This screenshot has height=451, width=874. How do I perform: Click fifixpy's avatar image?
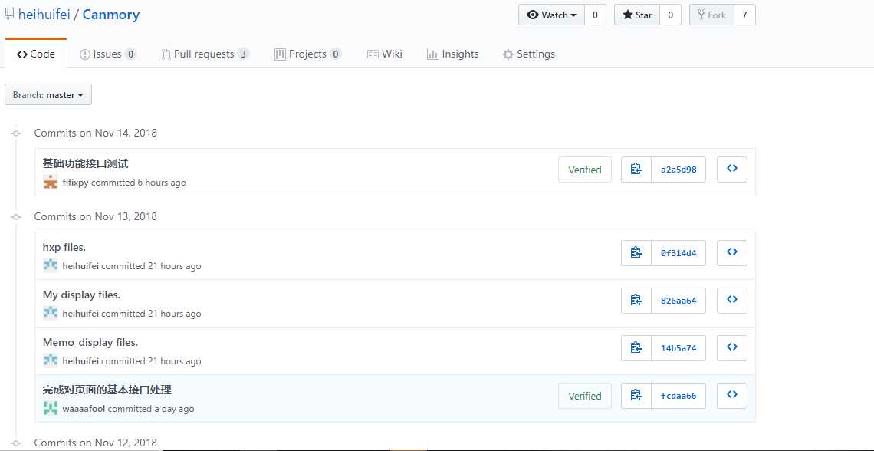click(50, 183)
